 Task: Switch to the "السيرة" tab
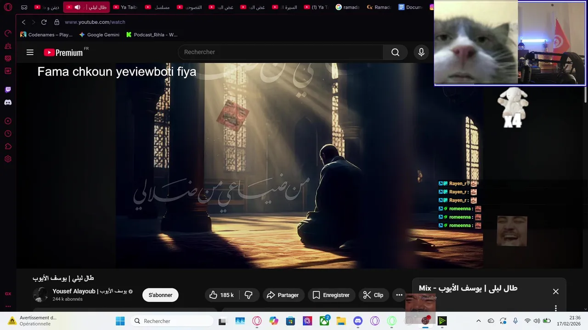(x=285, y=7)
